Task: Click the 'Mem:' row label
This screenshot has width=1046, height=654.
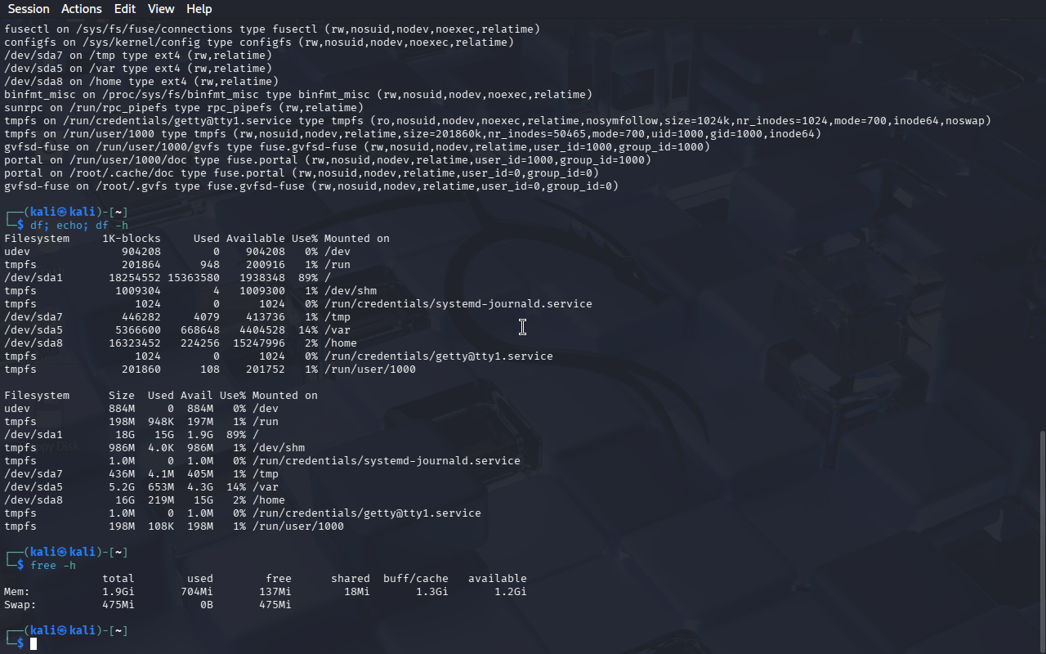Action: [17, 592]
